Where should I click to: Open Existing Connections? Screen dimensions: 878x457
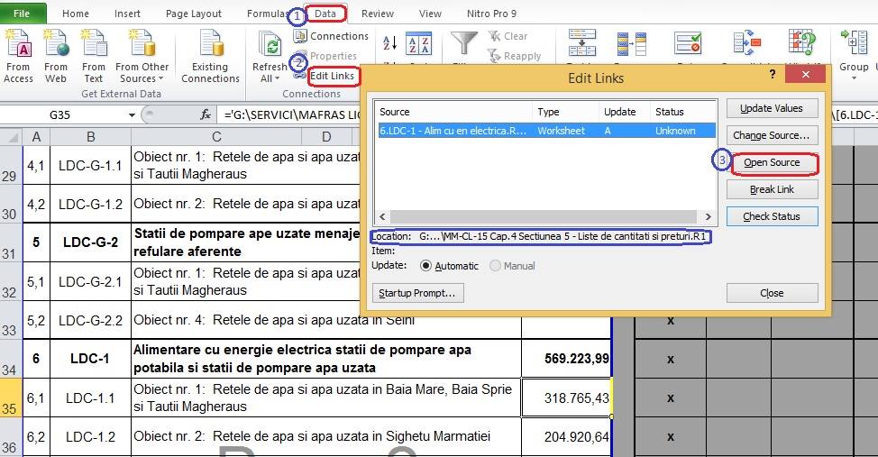[x=211, y=56]
